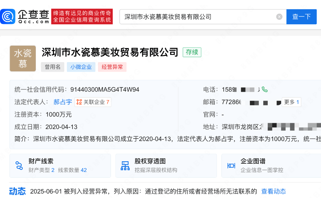321x198 pixels.
Task: Open the 曾用名 former names tag
Action: point(53,67)
